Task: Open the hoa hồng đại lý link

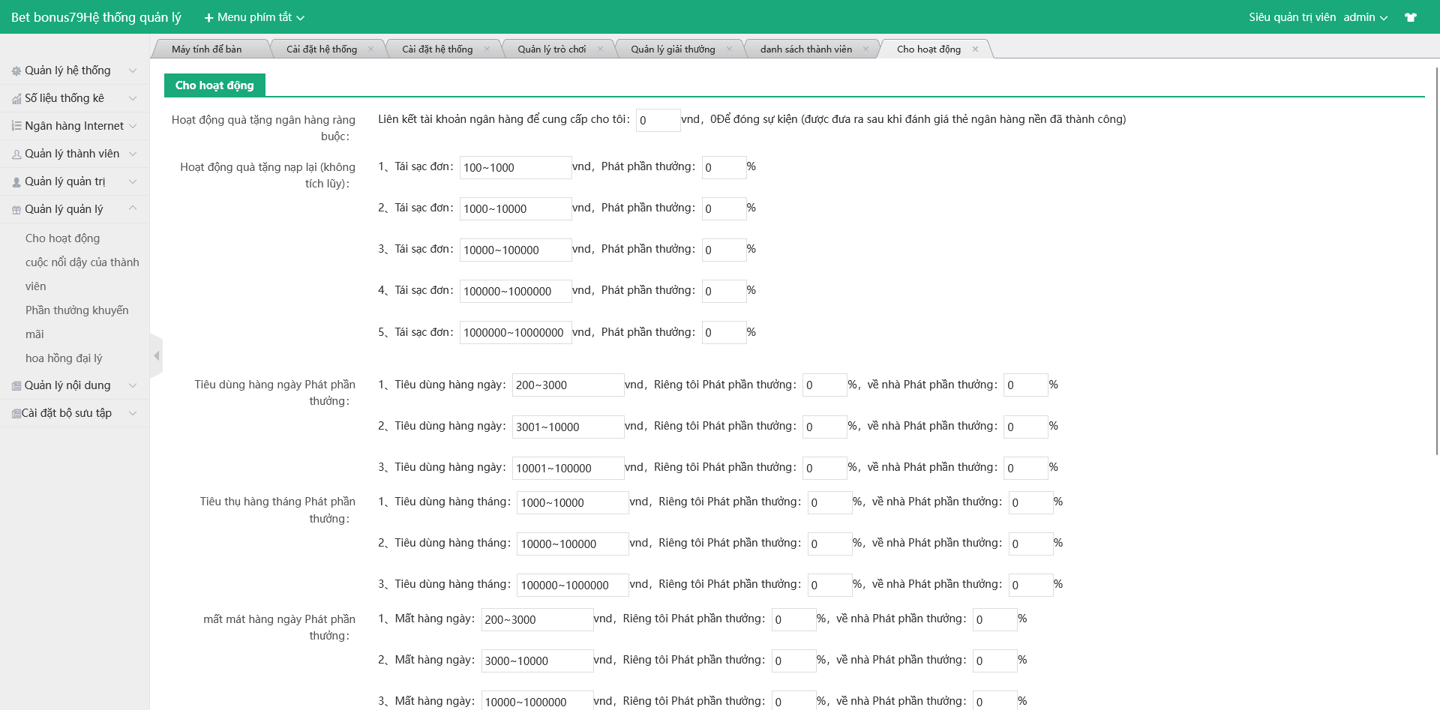Action: click(x=64, y=358)
